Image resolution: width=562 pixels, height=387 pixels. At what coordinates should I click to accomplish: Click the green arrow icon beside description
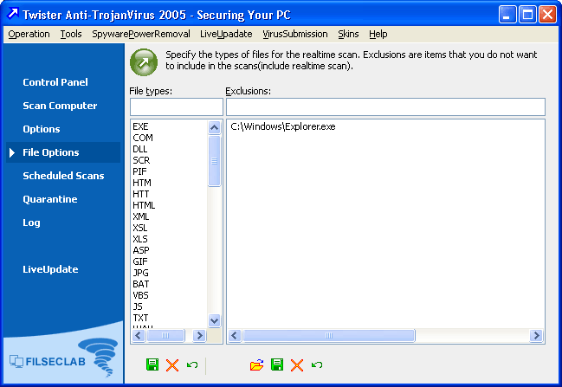click(x=142, y=61)
